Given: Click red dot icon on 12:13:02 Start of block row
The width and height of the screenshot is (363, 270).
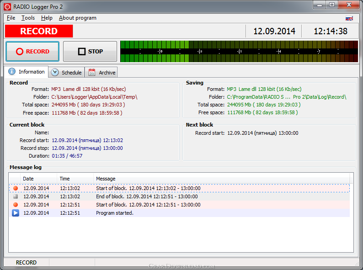Looking at the screenshot, I should tap(16, 188).
